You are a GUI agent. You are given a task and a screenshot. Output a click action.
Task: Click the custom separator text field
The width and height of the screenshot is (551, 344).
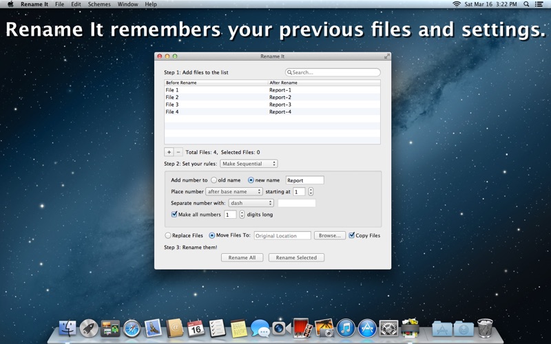[x=297, y=203]
